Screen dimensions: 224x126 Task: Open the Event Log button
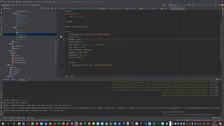(217, 118)
